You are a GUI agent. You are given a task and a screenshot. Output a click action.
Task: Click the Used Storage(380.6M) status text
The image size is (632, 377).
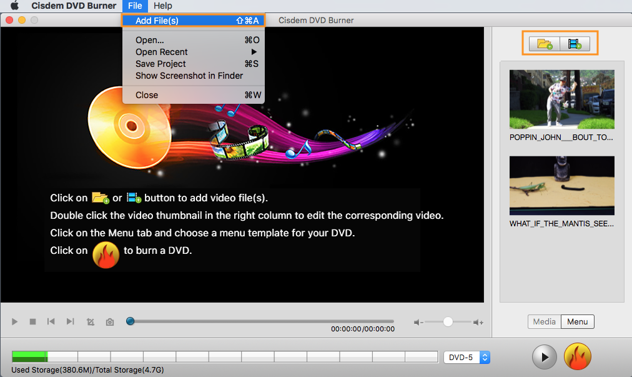tap(87, 369)
